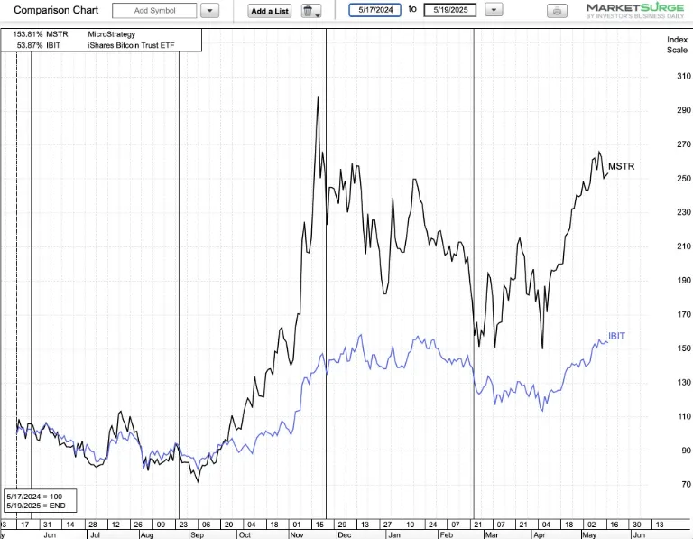
Task: Click the 5/19/2025 = END label
Action: click(x=36, y=506)
